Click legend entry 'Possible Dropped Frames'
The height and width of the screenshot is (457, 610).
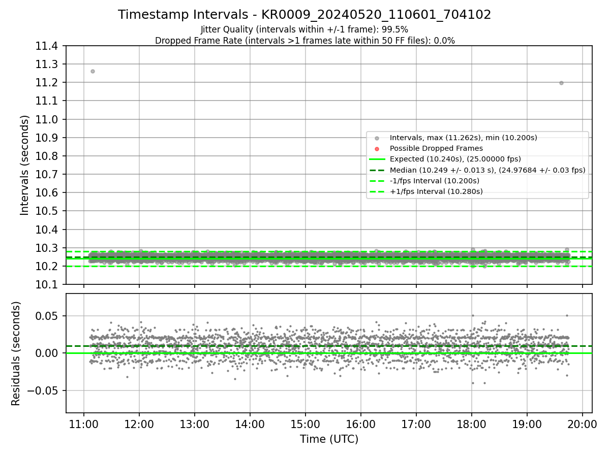[x=436, y=148]
